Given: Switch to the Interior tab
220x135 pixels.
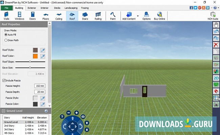Looking at the screenshot, I should click(44, 8).
